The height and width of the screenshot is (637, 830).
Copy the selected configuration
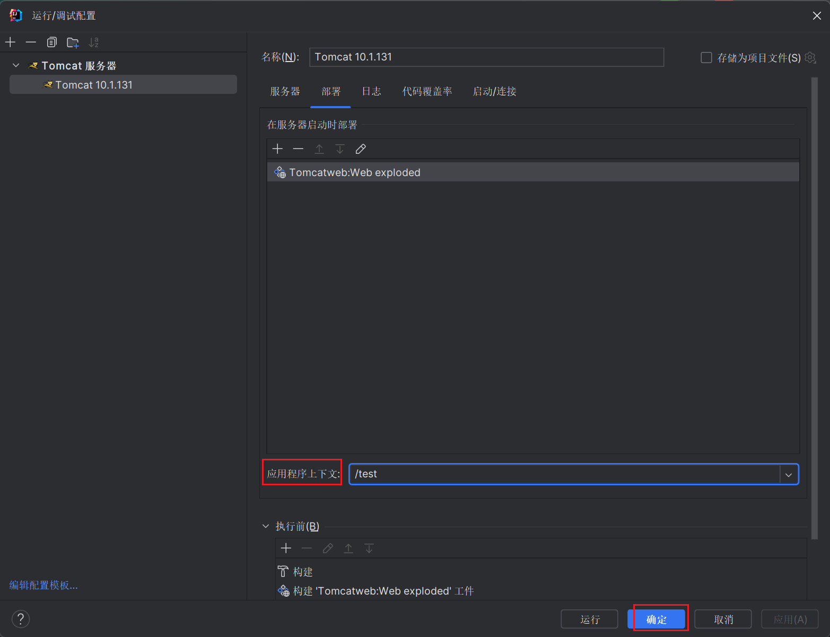[51, 42]
